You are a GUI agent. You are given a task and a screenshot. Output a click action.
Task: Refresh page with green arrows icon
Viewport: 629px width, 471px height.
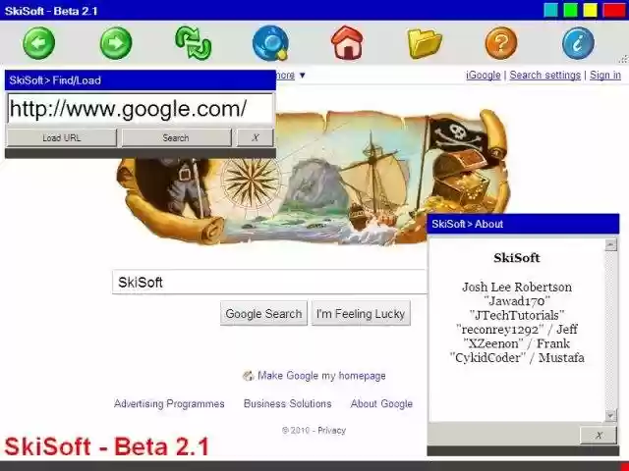tap(193, 43)
